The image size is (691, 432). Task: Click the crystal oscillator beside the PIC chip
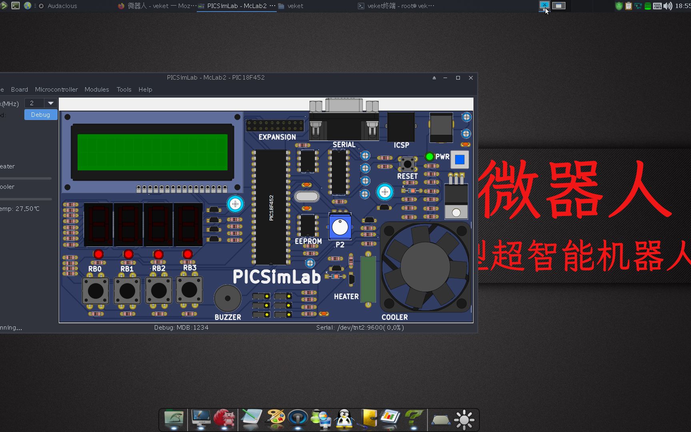click(x=307, y=196)
